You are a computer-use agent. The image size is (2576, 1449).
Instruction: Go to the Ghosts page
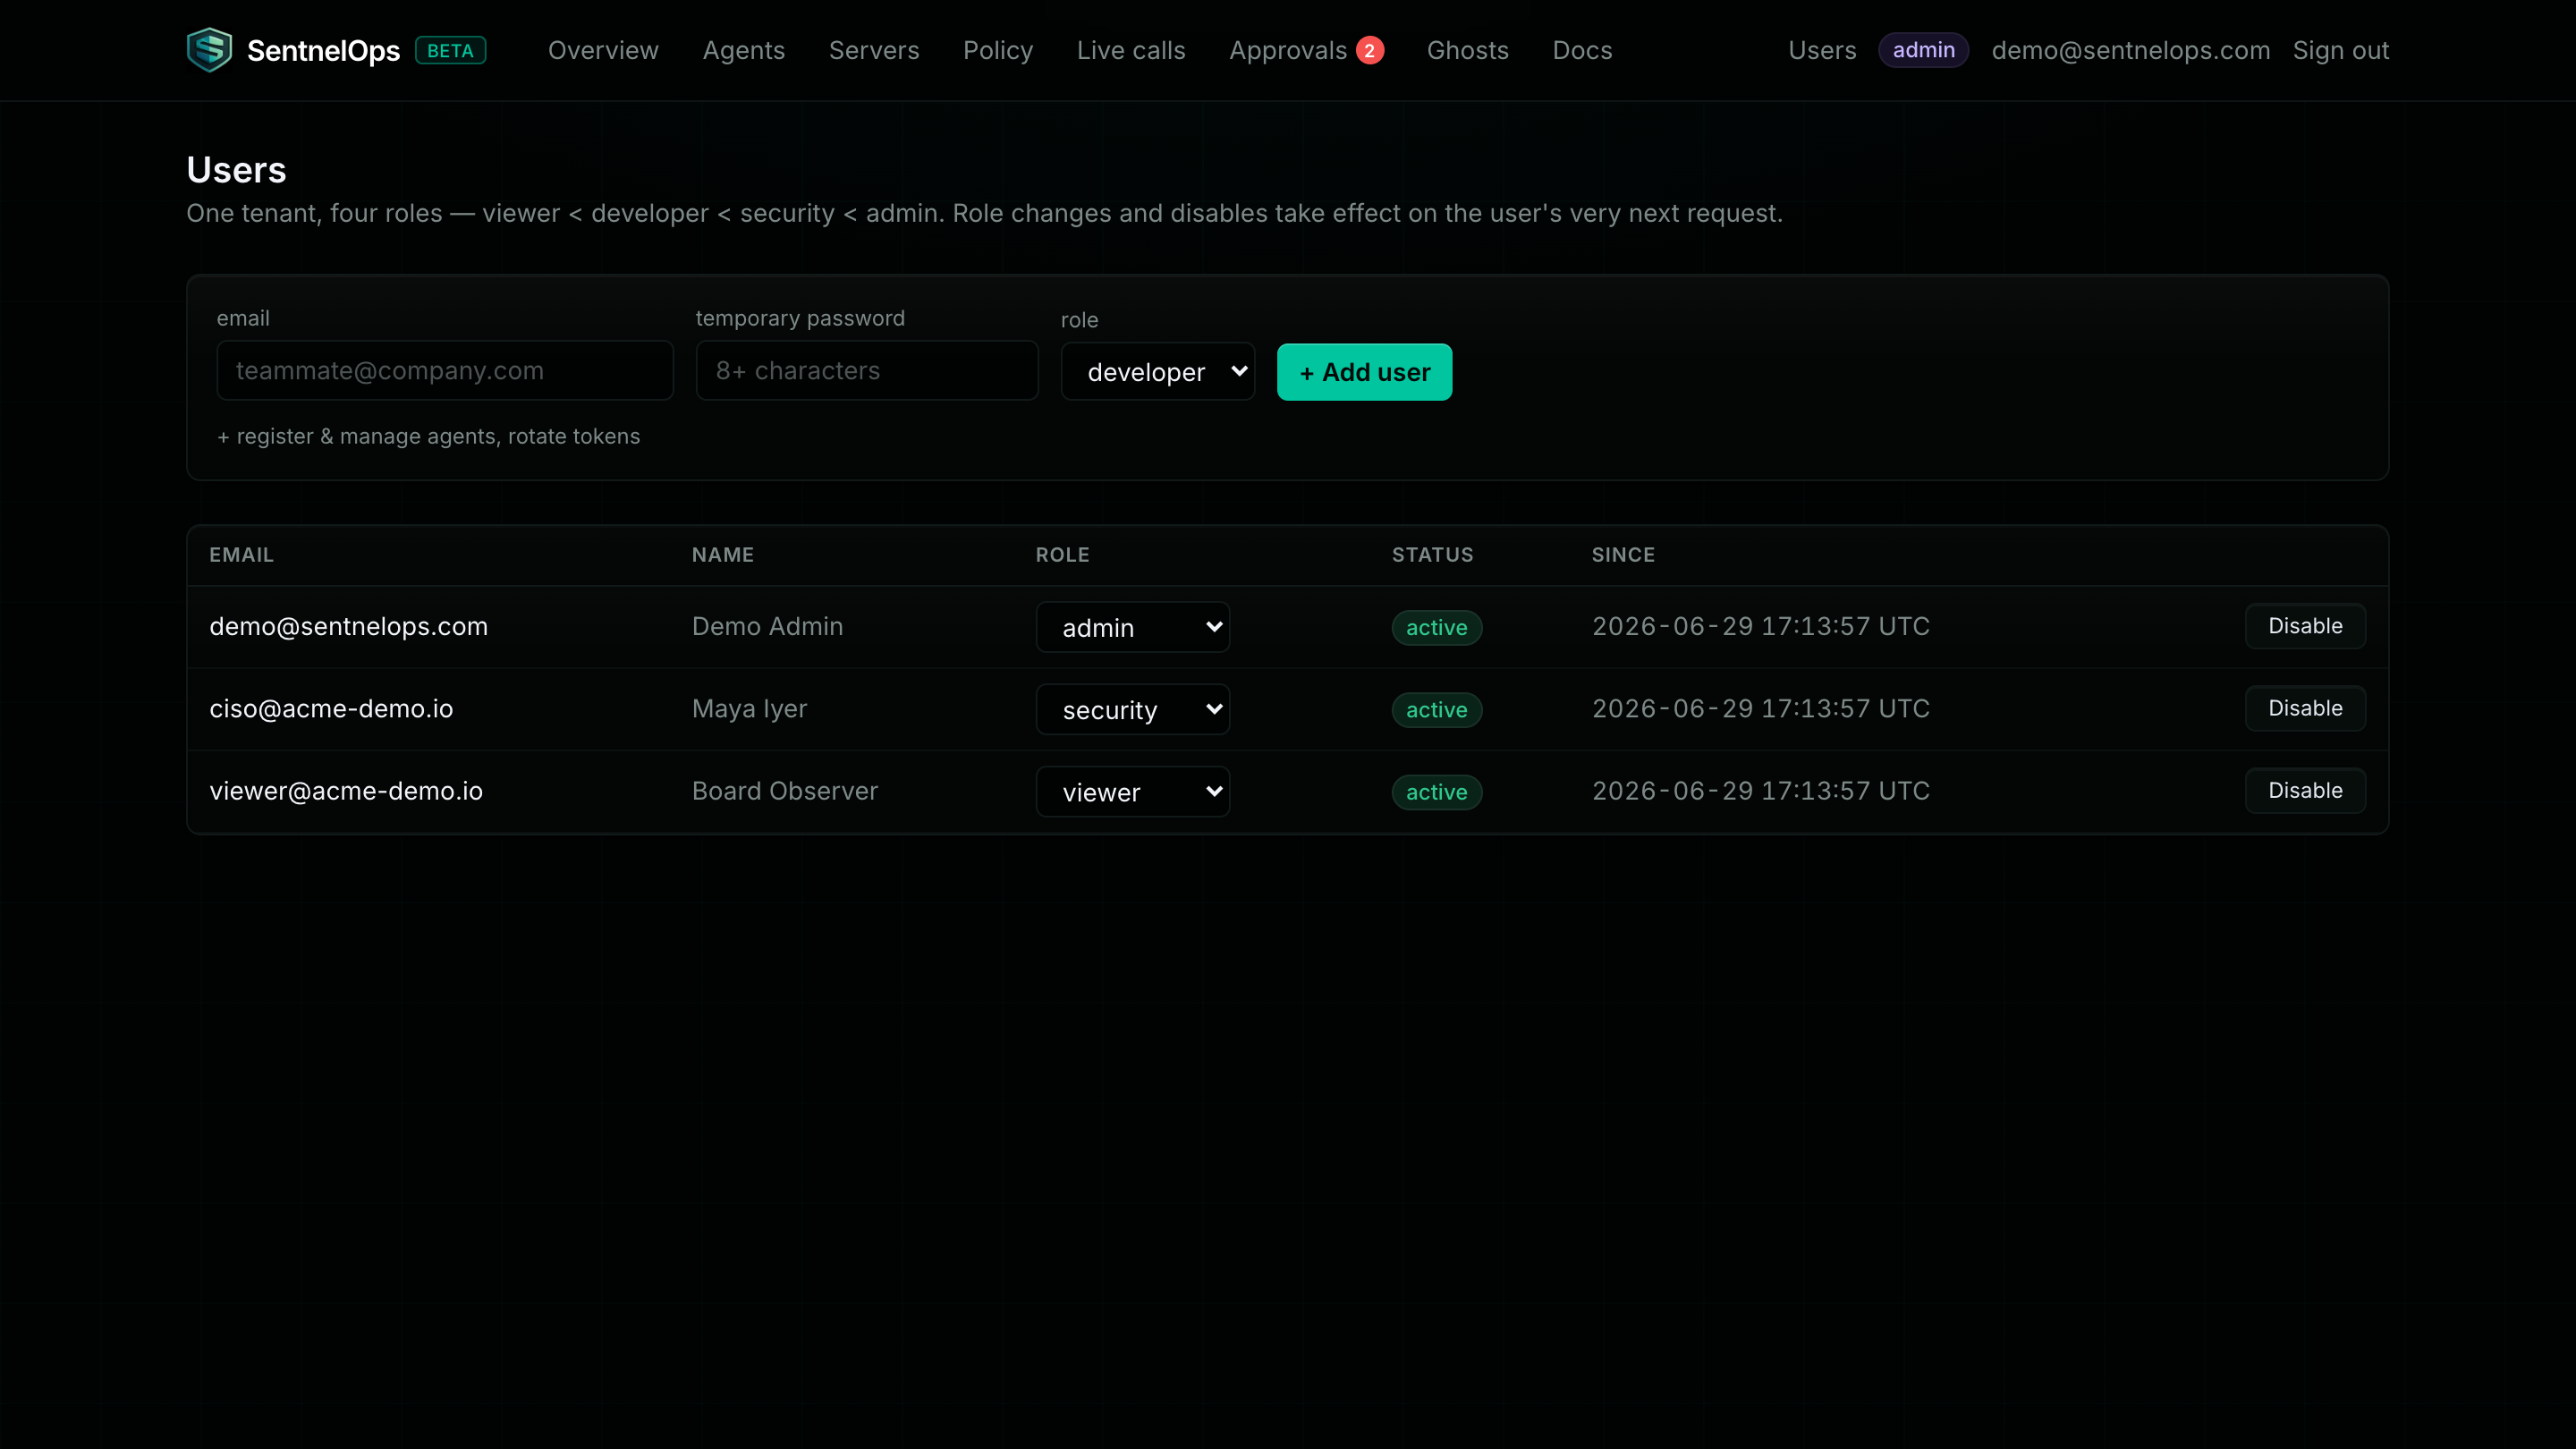pyautogui.click(x=1467, y=50)
